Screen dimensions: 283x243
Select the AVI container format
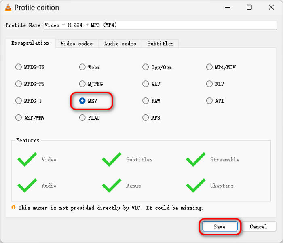pyautogui.click(x=215, y=101)
